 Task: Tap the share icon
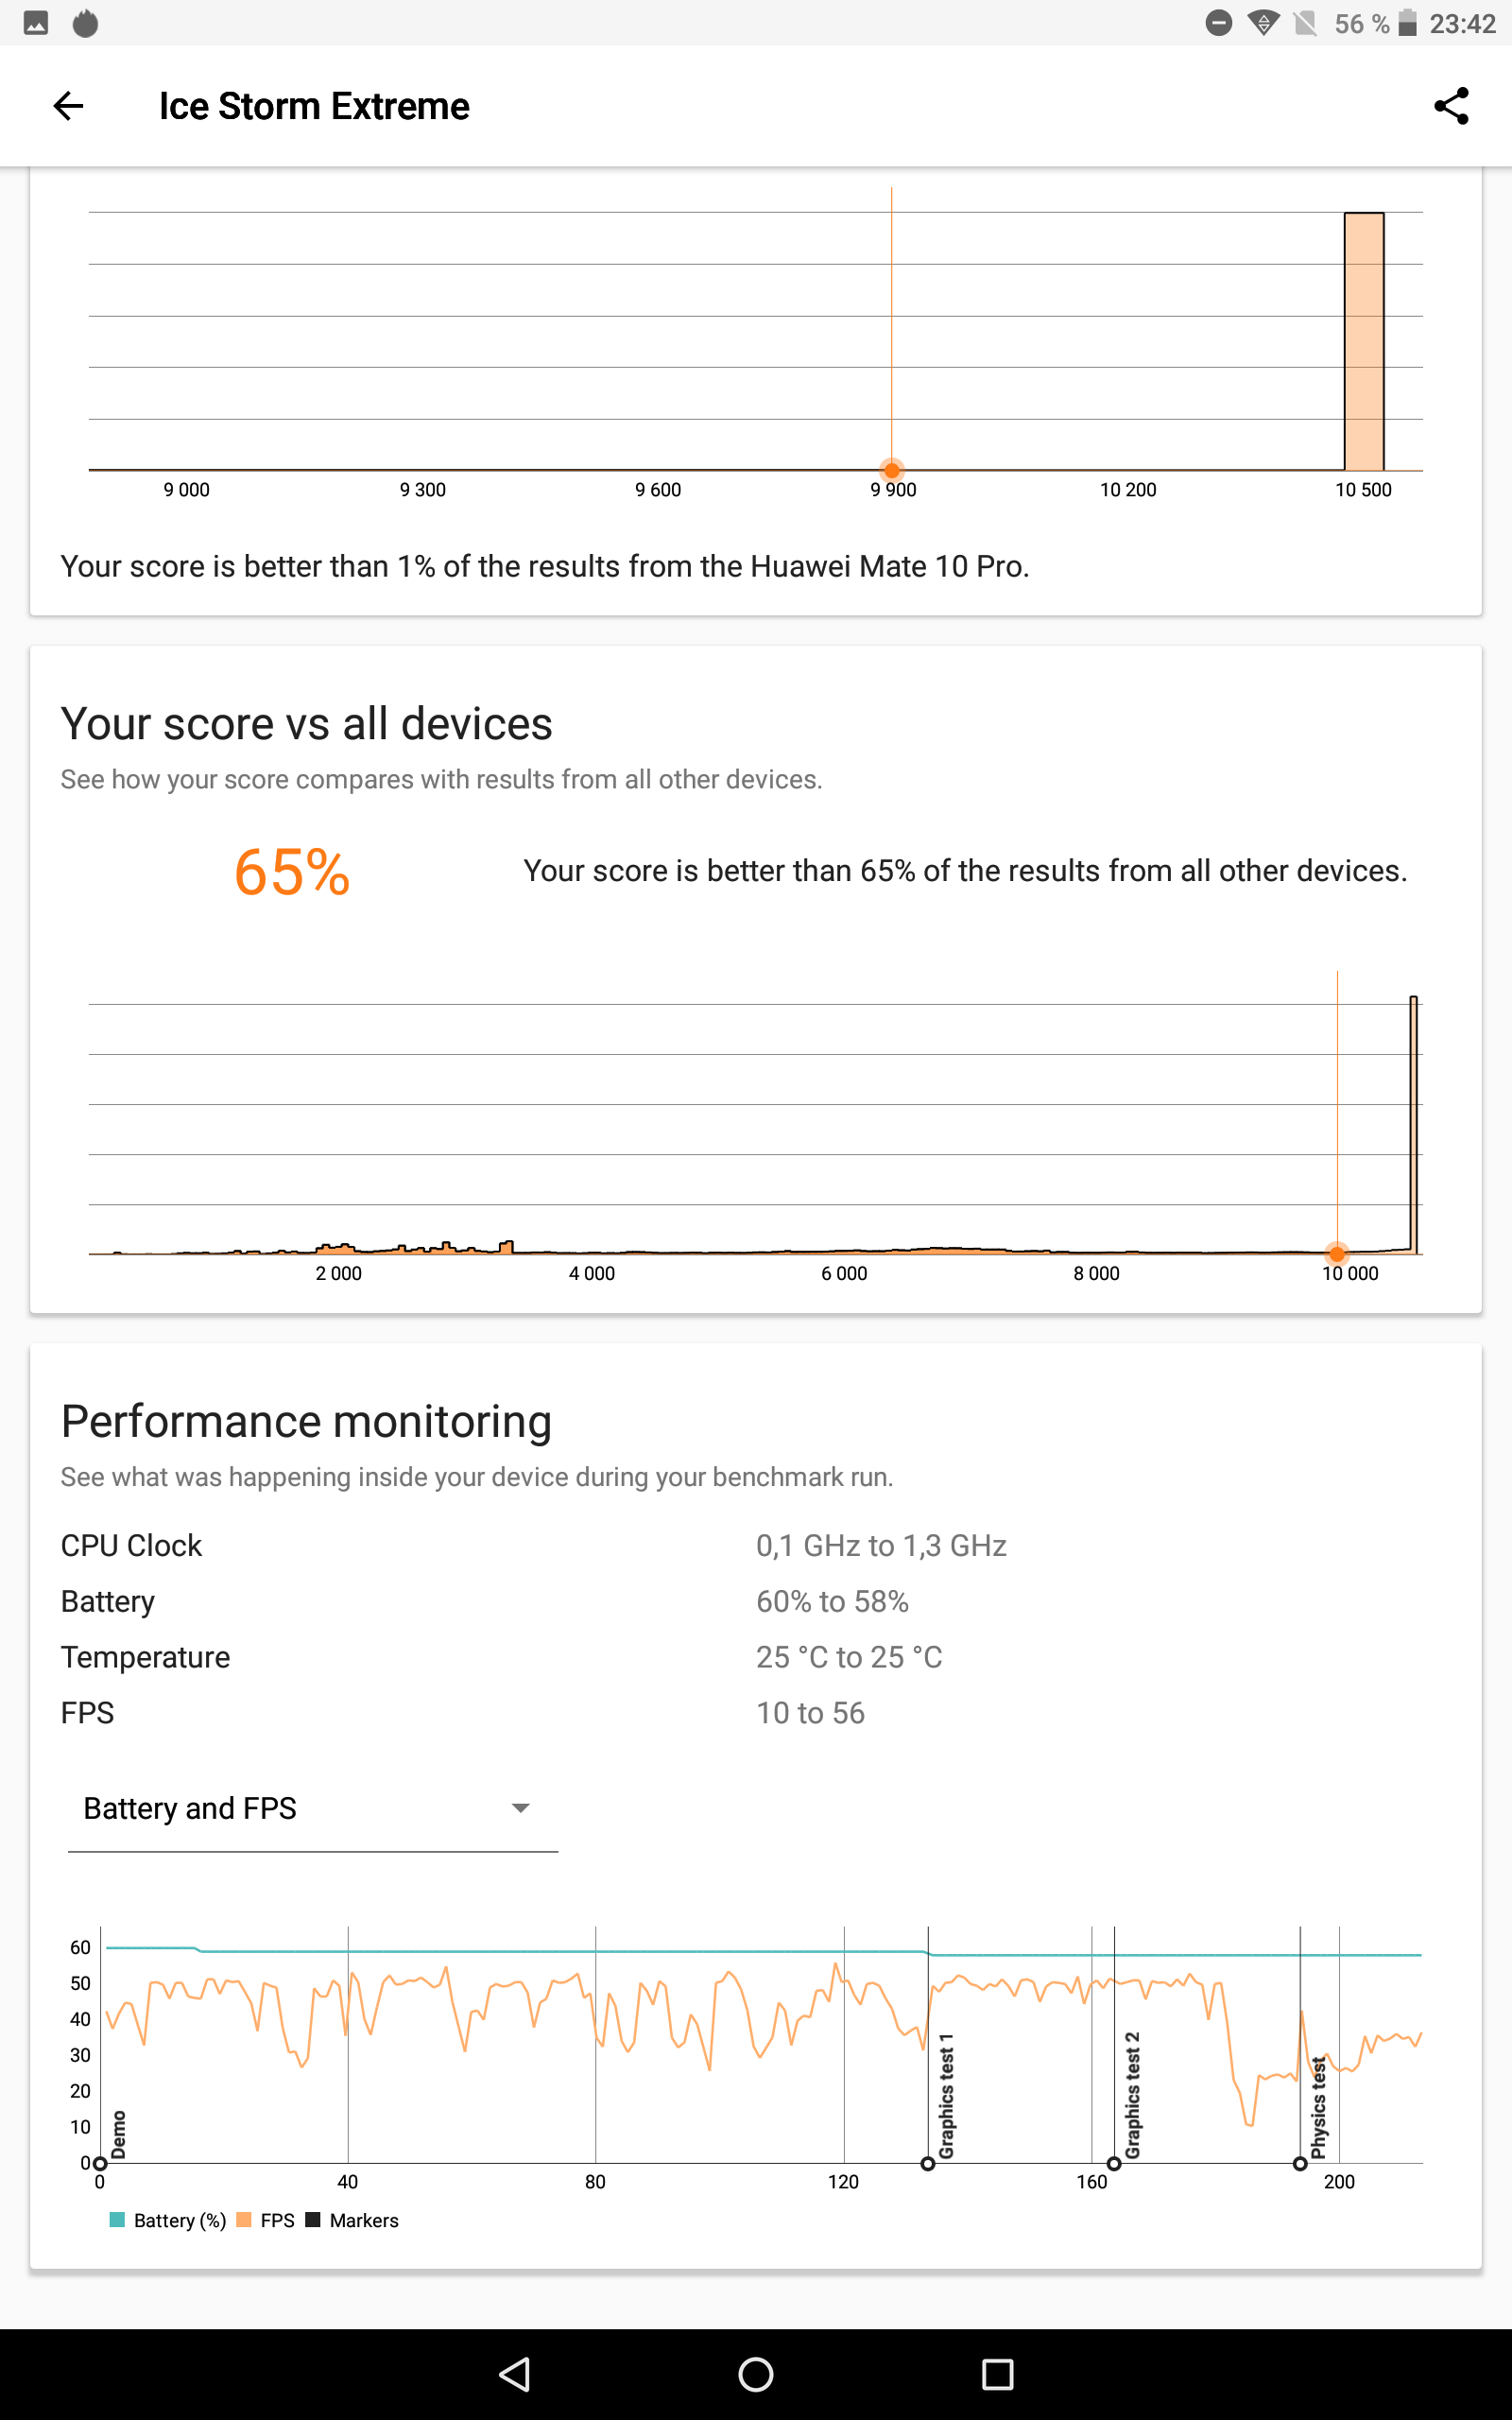(1451, 106)
